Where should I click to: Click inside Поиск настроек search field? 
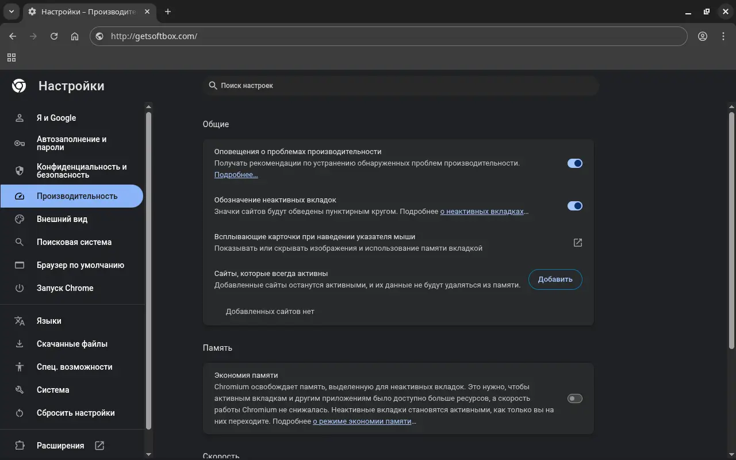[402, 86]
